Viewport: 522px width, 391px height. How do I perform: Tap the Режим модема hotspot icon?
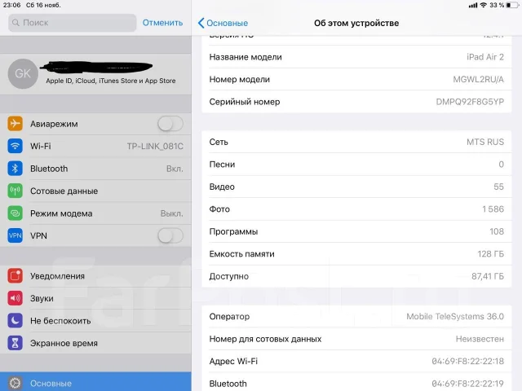pos(15,213)
